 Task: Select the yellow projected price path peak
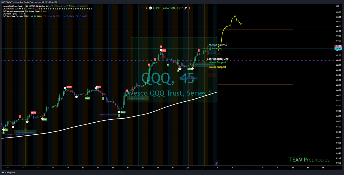tap(235, 16)
